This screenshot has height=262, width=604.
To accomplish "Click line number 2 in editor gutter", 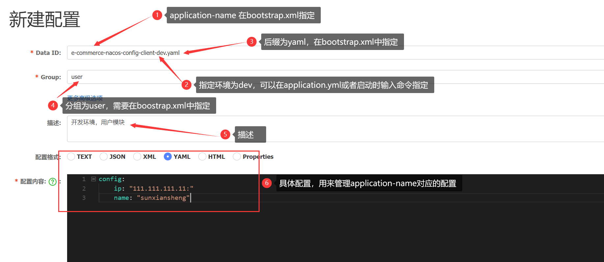I will 84,188.
